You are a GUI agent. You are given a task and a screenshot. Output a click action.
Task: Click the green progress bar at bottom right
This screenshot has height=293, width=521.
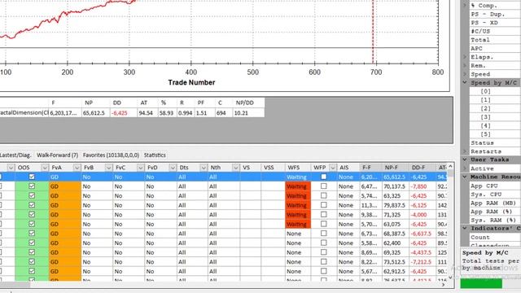pyautogui.click(x=481, y=284)
